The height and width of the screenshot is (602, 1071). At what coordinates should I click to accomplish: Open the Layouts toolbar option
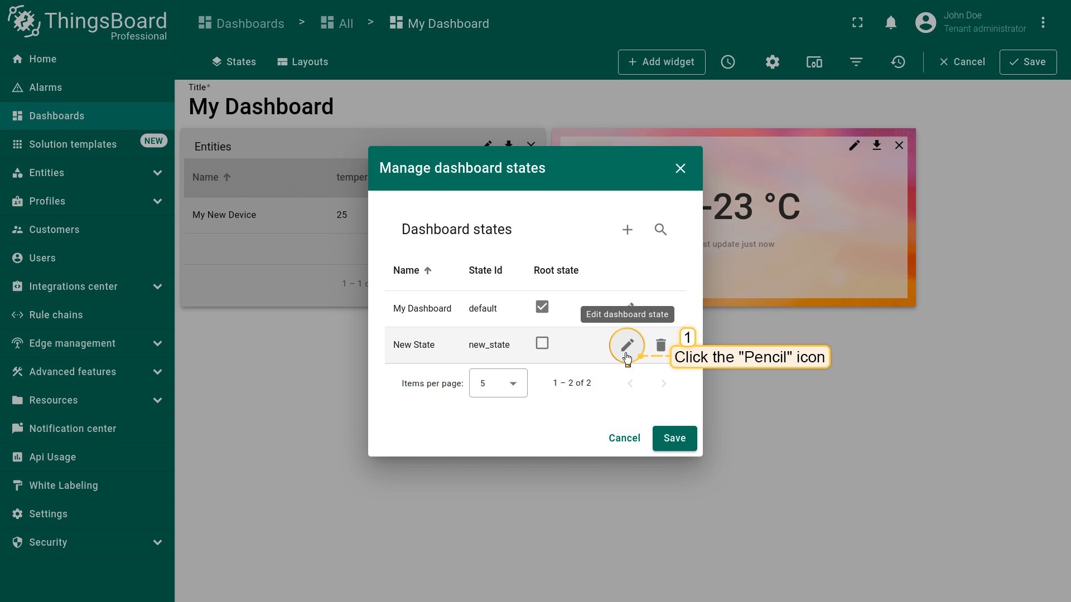(x=303, y=62)
